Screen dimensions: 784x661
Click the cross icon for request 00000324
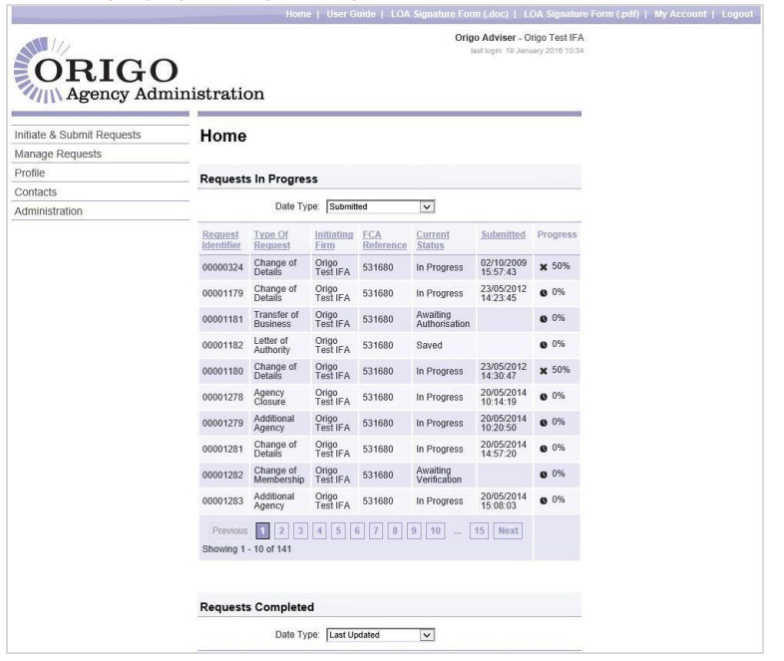click(544, 267)
